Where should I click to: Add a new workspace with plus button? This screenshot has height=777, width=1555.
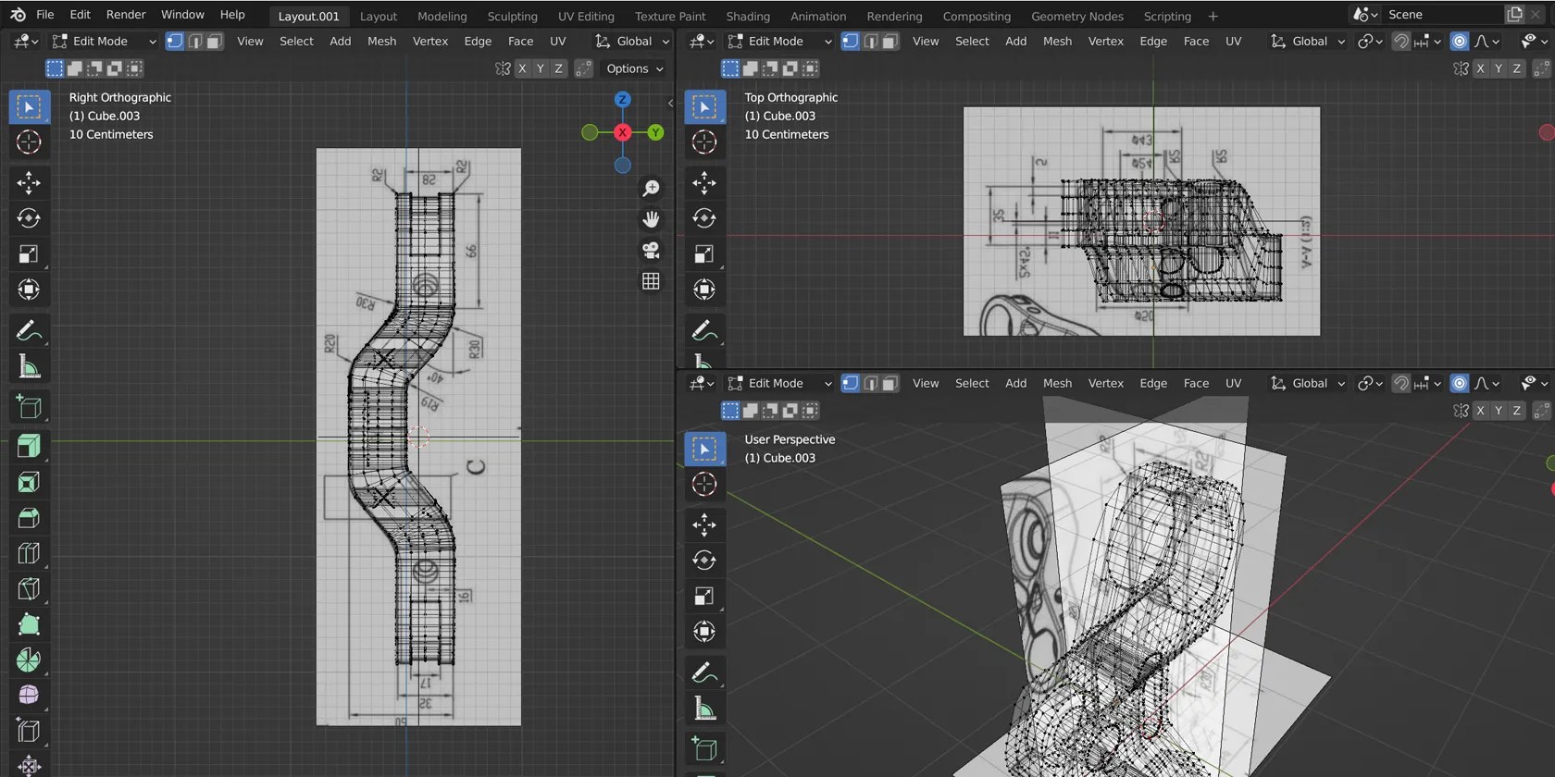pyautogui.click(x=1213, y=16)
